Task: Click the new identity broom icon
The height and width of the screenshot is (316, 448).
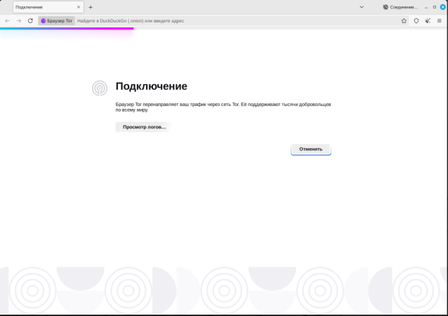Action: 428,21
